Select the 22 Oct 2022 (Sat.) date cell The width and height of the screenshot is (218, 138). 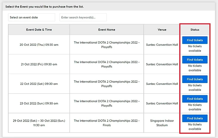[x=39, y=84]
